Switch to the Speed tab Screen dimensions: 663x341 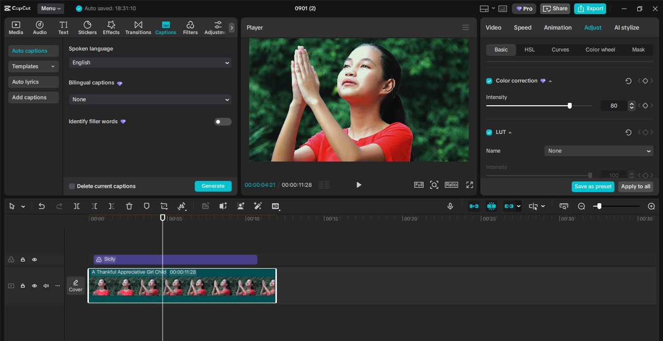(x=522, y=28)
